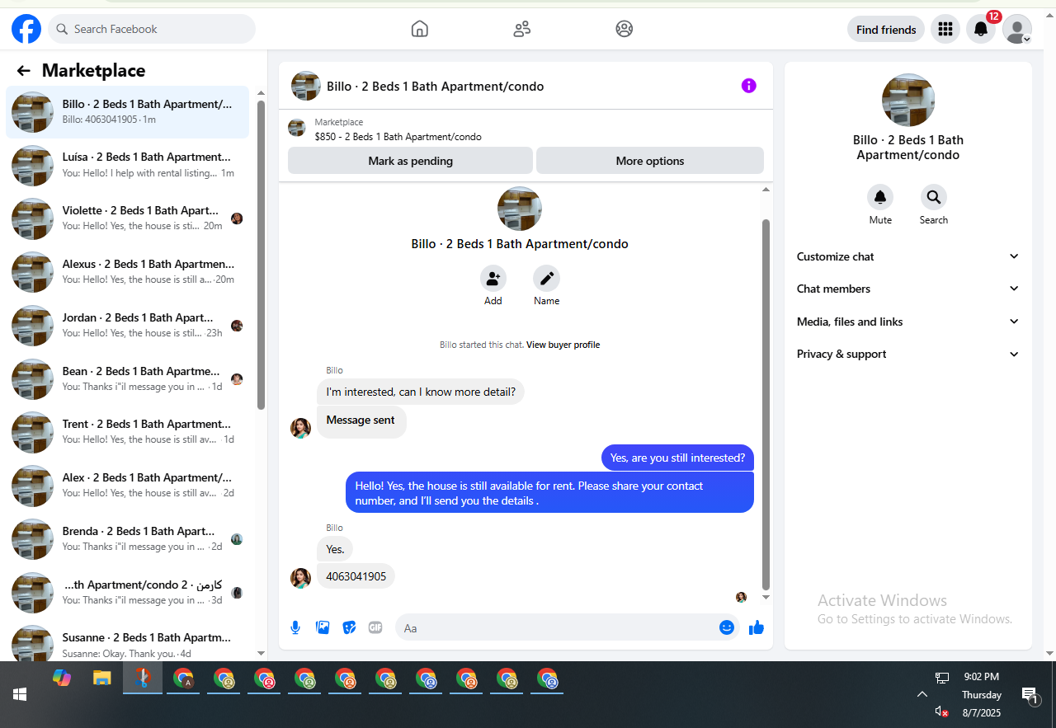Click the listing thumbnail beside $850 price
Viewport: 1056px width, 728px height.
tap(297, 129)
